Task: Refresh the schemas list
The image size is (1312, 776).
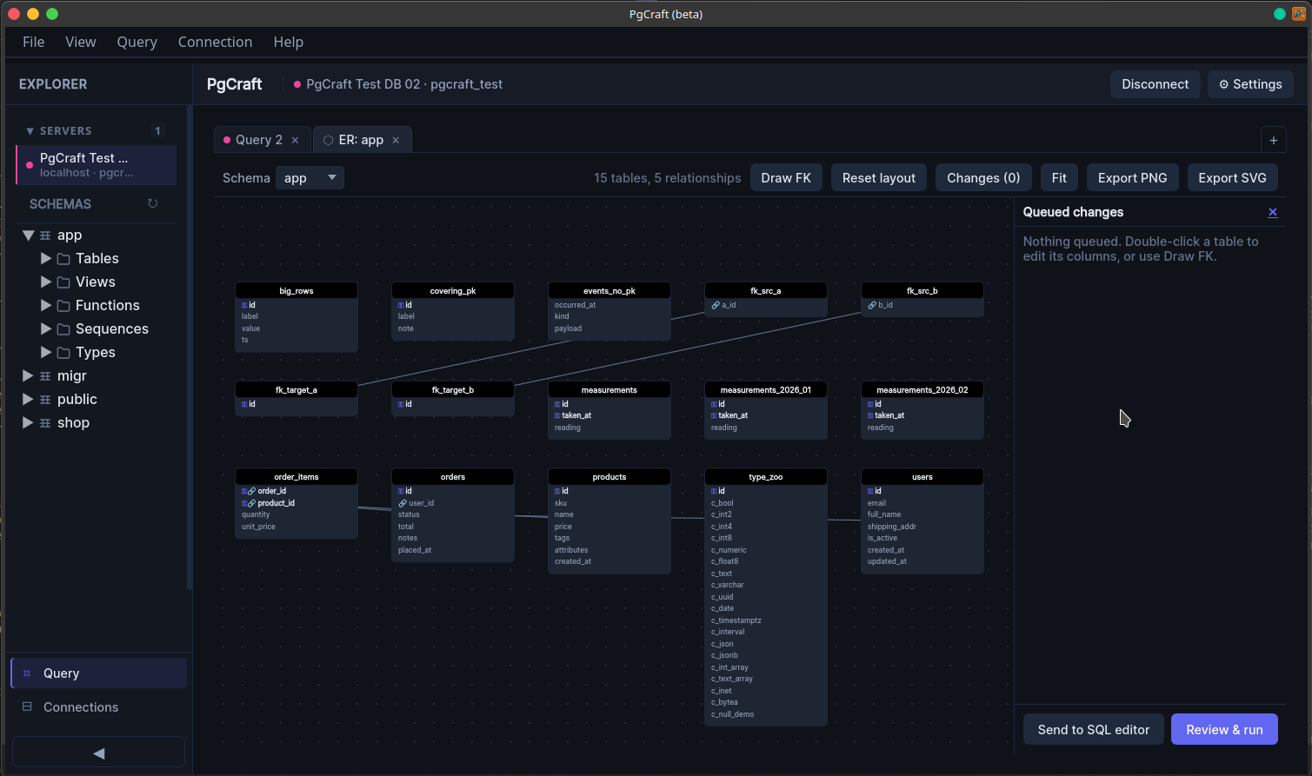Action: tap(152, 203)
